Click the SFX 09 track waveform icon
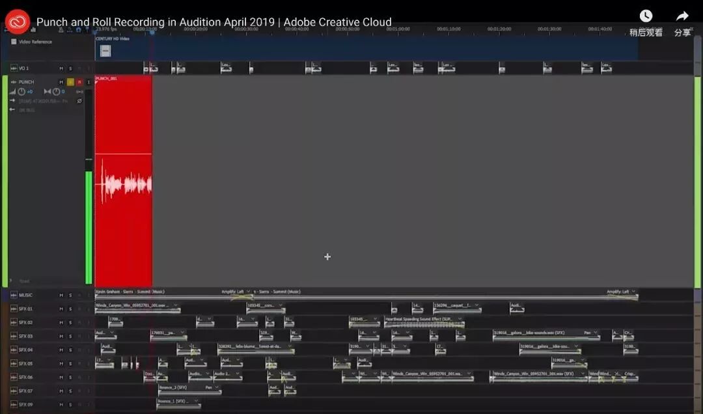703x414 pixels. click(14, 405)
